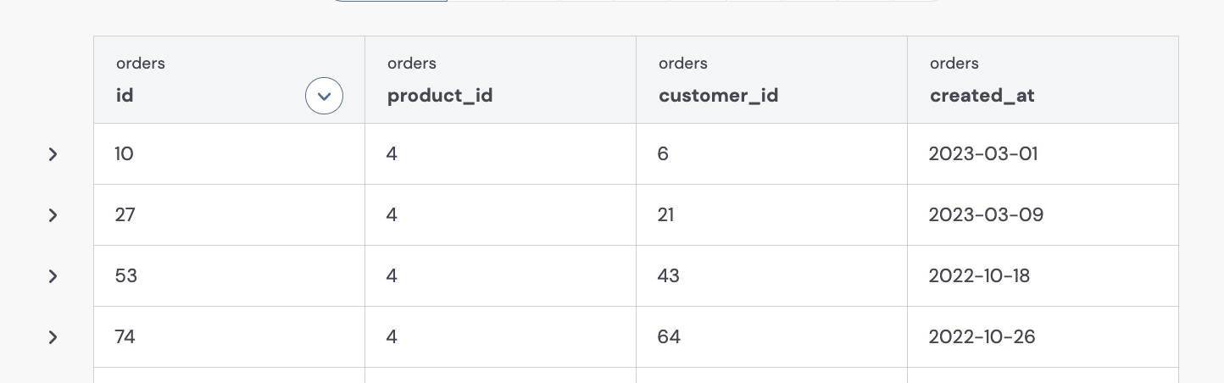The image size is (1224, 383).
Task: Click customer_id cell with value 6
Action: 771,154
